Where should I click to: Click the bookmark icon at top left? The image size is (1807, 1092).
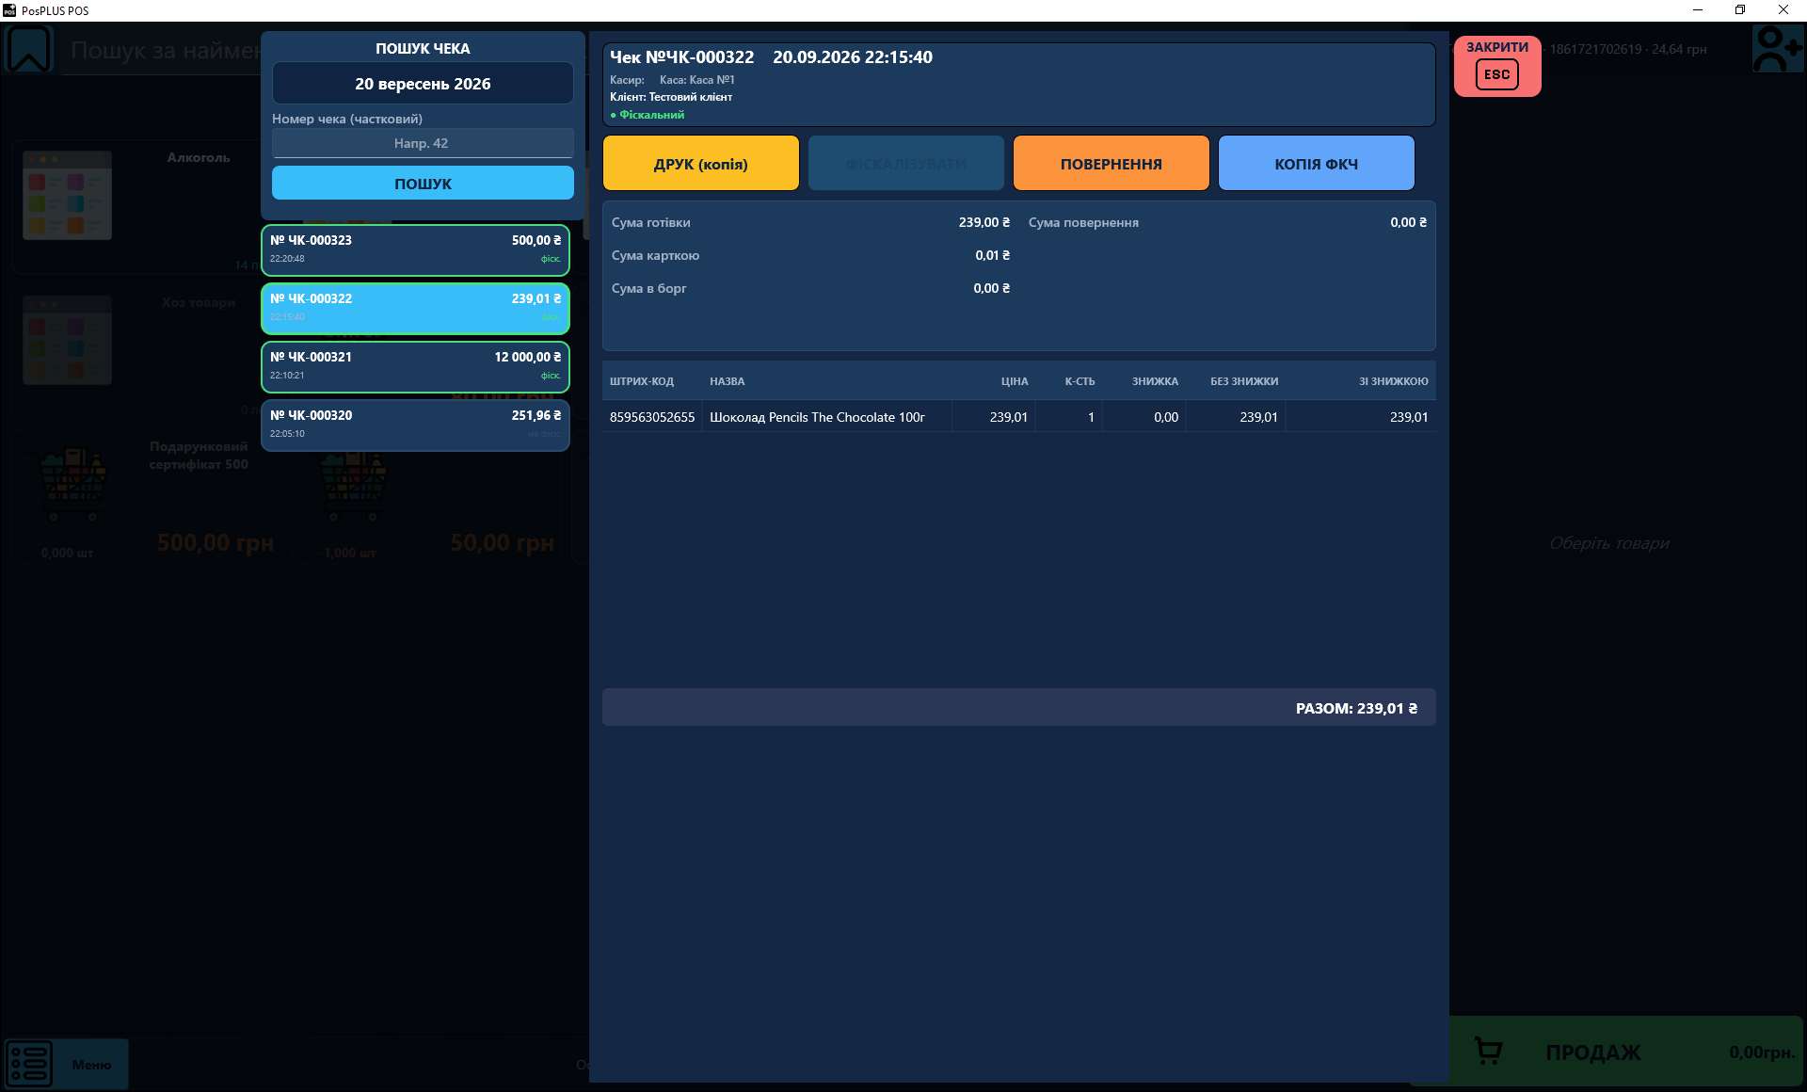point(29,49)
